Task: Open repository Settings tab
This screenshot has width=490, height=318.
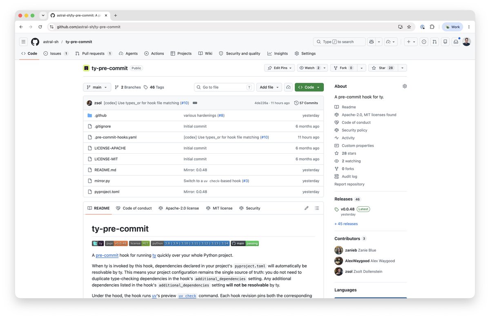Action: (305, 53)
